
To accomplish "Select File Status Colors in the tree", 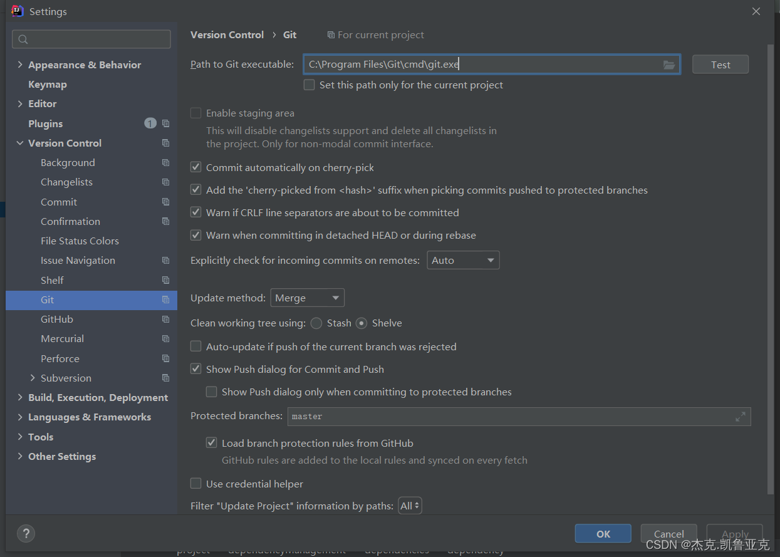I will tap(80, 241).
